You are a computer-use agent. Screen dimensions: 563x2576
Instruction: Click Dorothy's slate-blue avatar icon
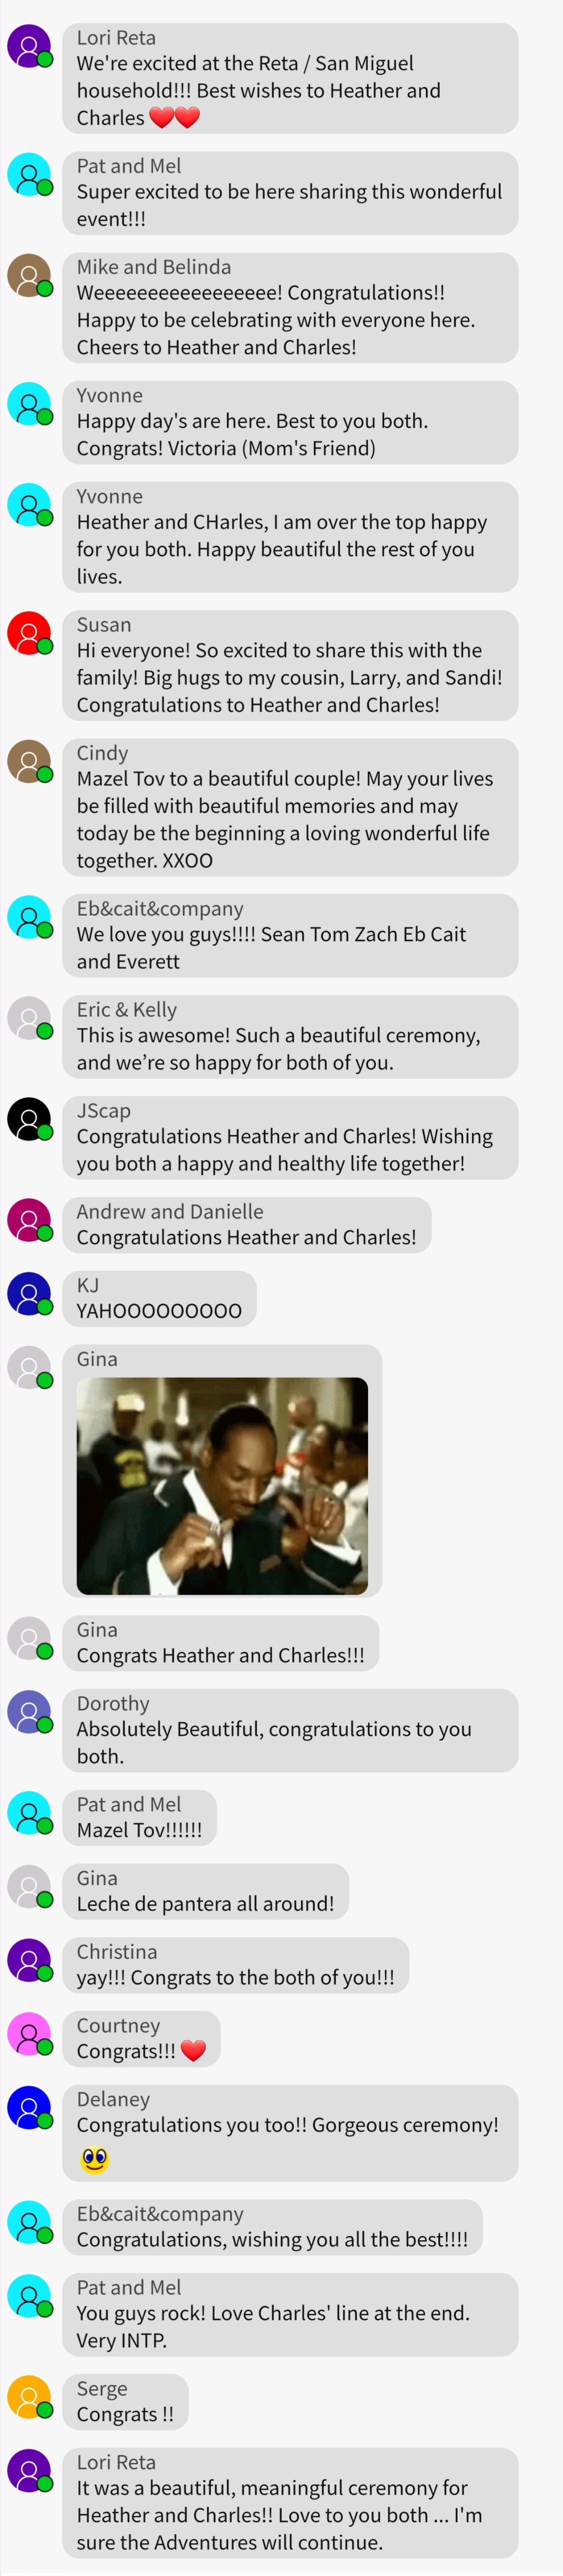pyautogui.click(x=29, y=1712)
